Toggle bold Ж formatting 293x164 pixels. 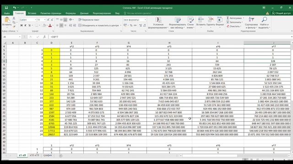point(22,26)
